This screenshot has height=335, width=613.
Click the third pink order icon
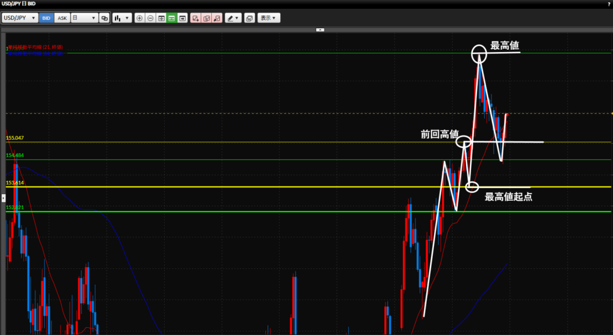pos(217,18)
